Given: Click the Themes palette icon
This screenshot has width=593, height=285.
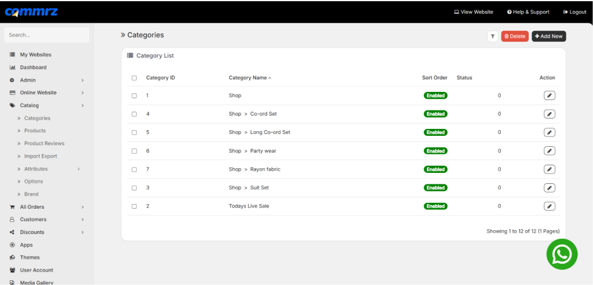Looking at the screenshot, I should click(12, 257).
